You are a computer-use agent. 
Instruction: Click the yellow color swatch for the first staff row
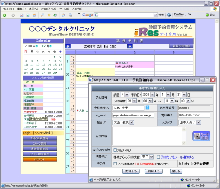[33, 82]
